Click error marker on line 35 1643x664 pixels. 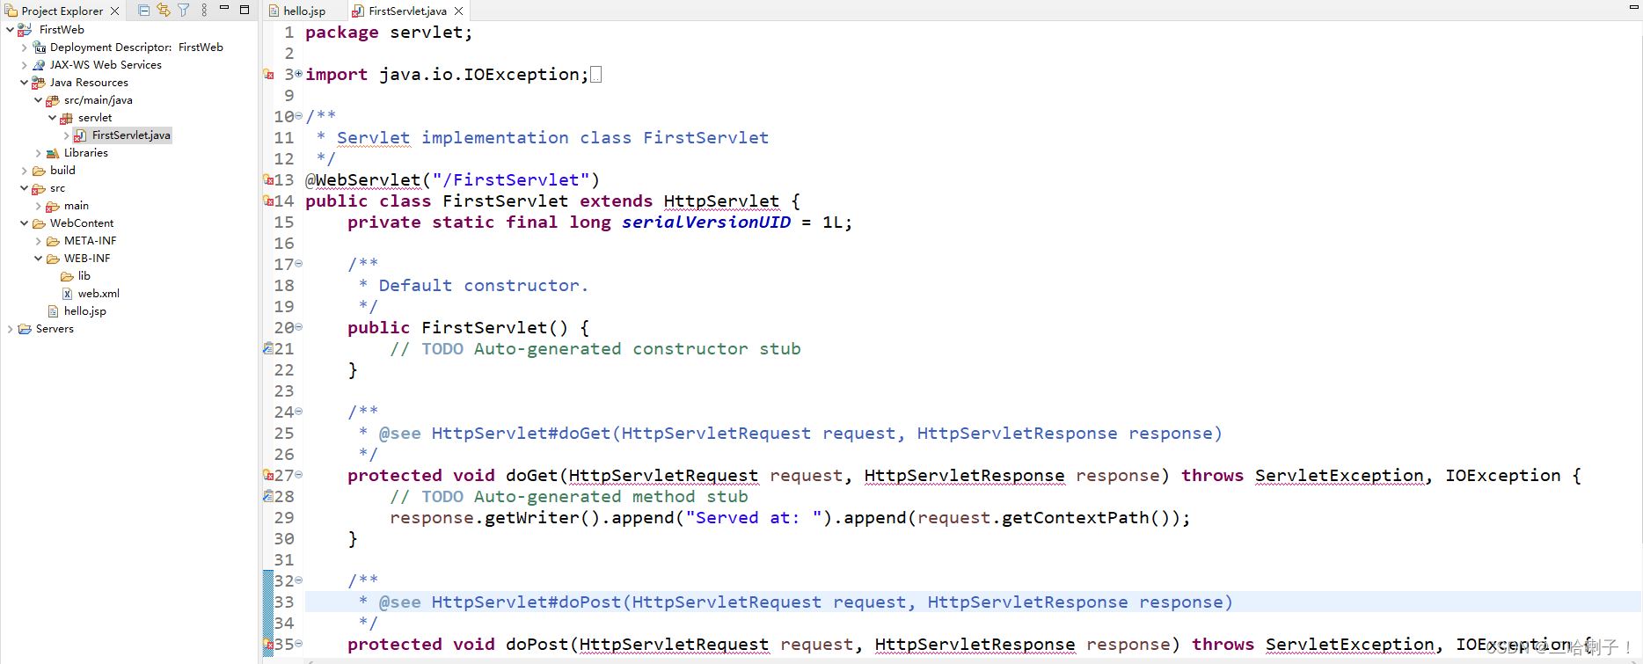(x=268, y=644)
